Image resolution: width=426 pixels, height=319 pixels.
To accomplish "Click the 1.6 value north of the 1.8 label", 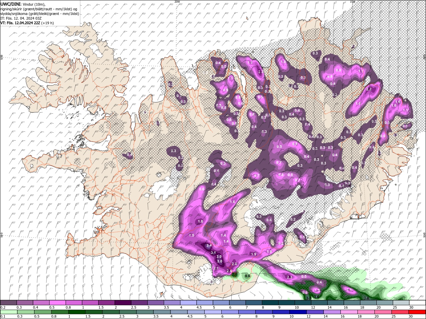I will (233, 202).
